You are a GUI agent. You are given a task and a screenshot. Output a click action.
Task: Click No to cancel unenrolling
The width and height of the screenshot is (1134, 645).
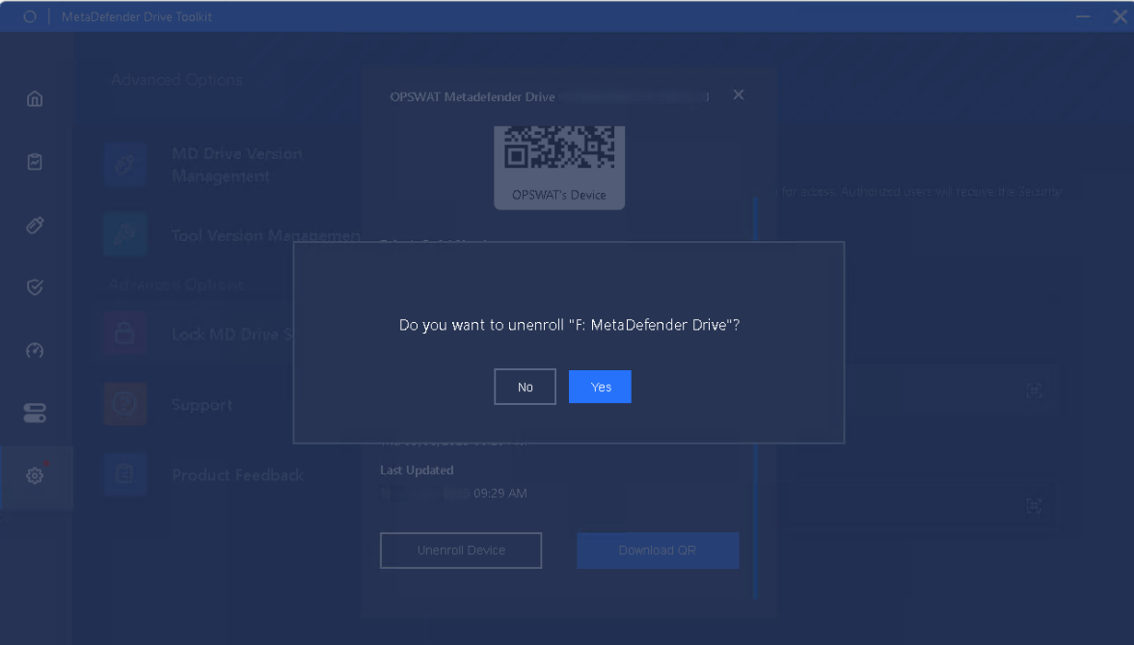click(525, 387)
